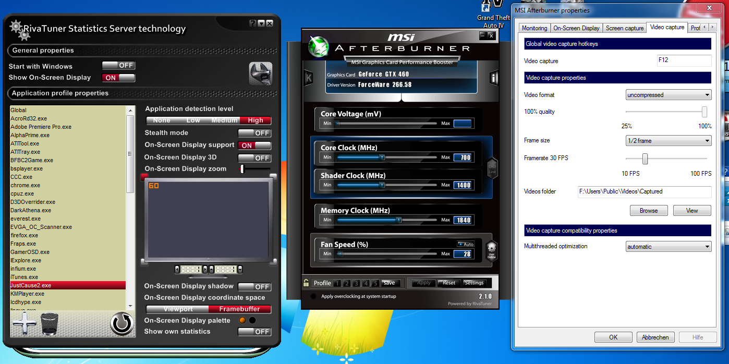Switch to On-Screen Display tab

coord(576,28)
